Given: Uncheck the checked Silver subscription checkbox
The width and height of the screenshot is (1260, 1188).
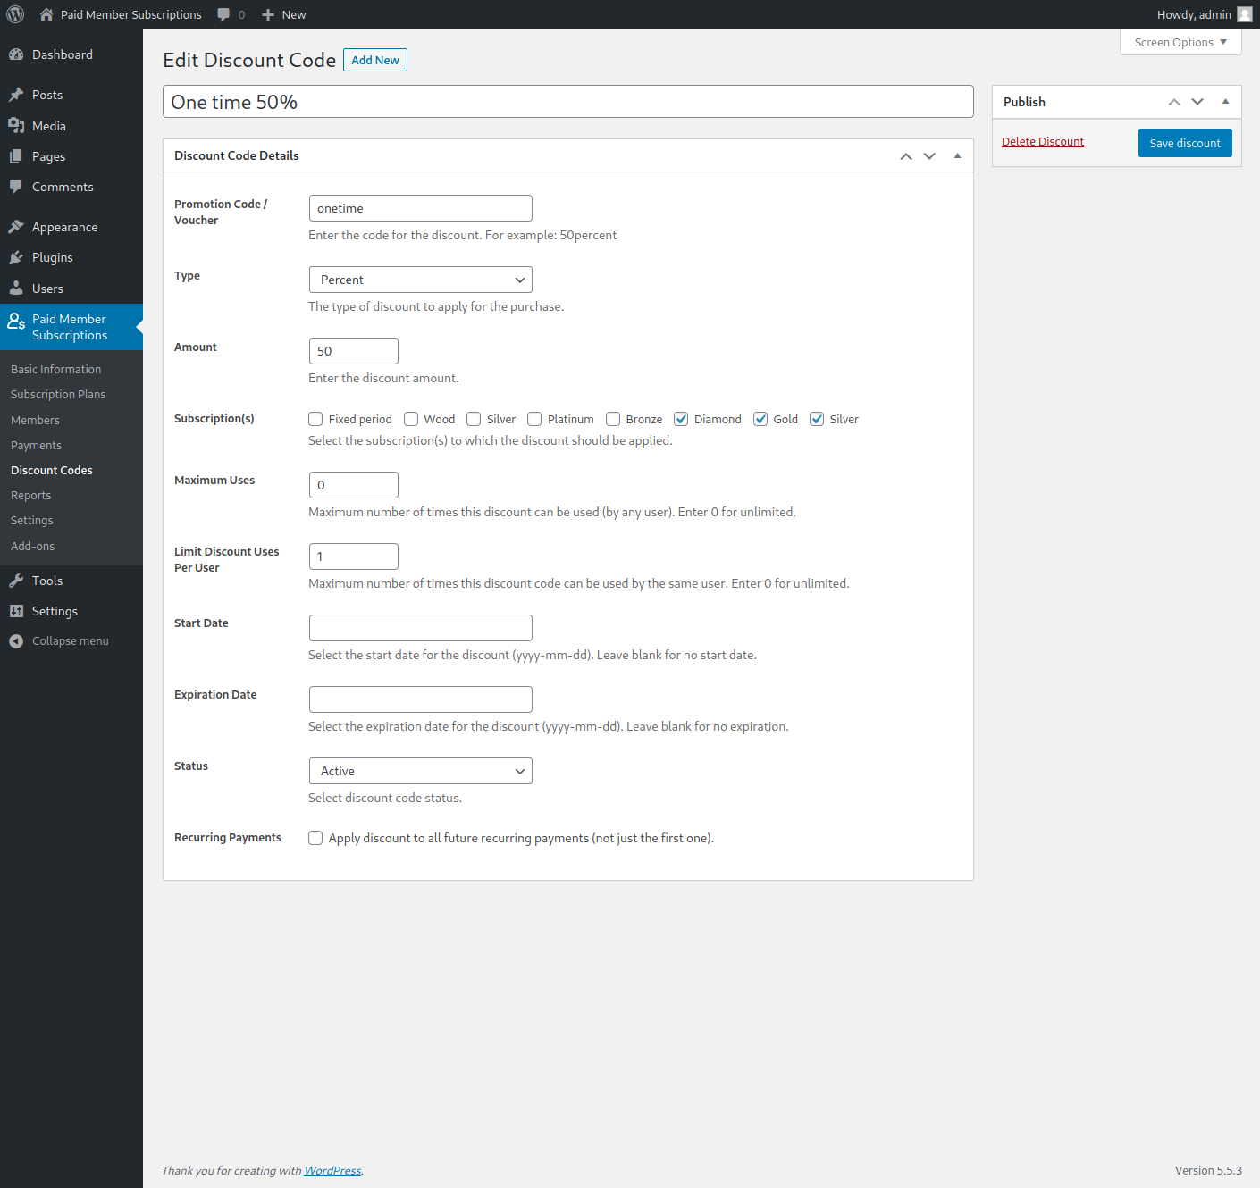Looking at the screenshot, I should pos(817,419).
